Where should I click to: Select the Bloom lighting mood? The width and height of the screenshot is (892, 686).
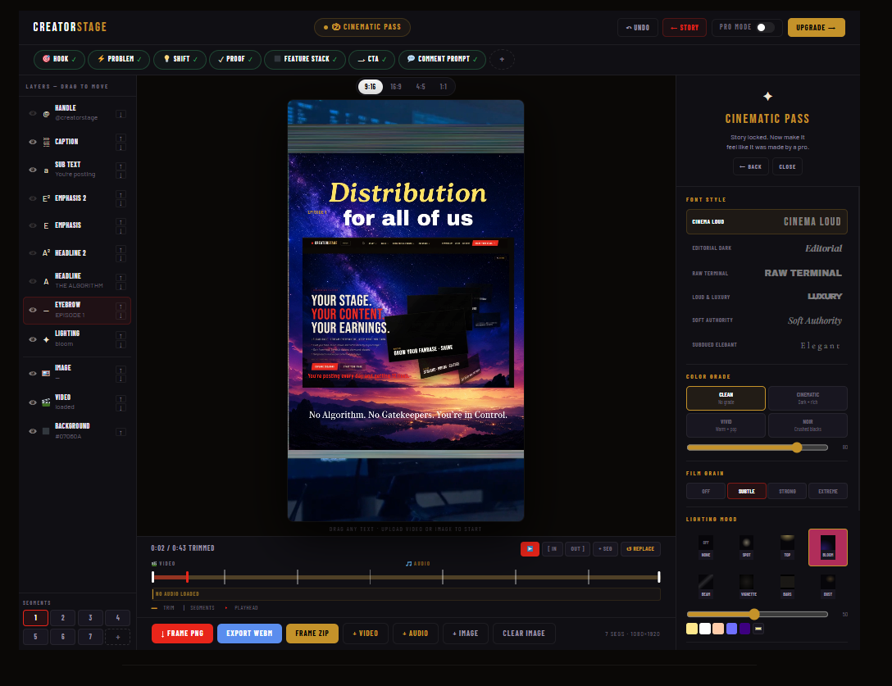tap(828, 547)
